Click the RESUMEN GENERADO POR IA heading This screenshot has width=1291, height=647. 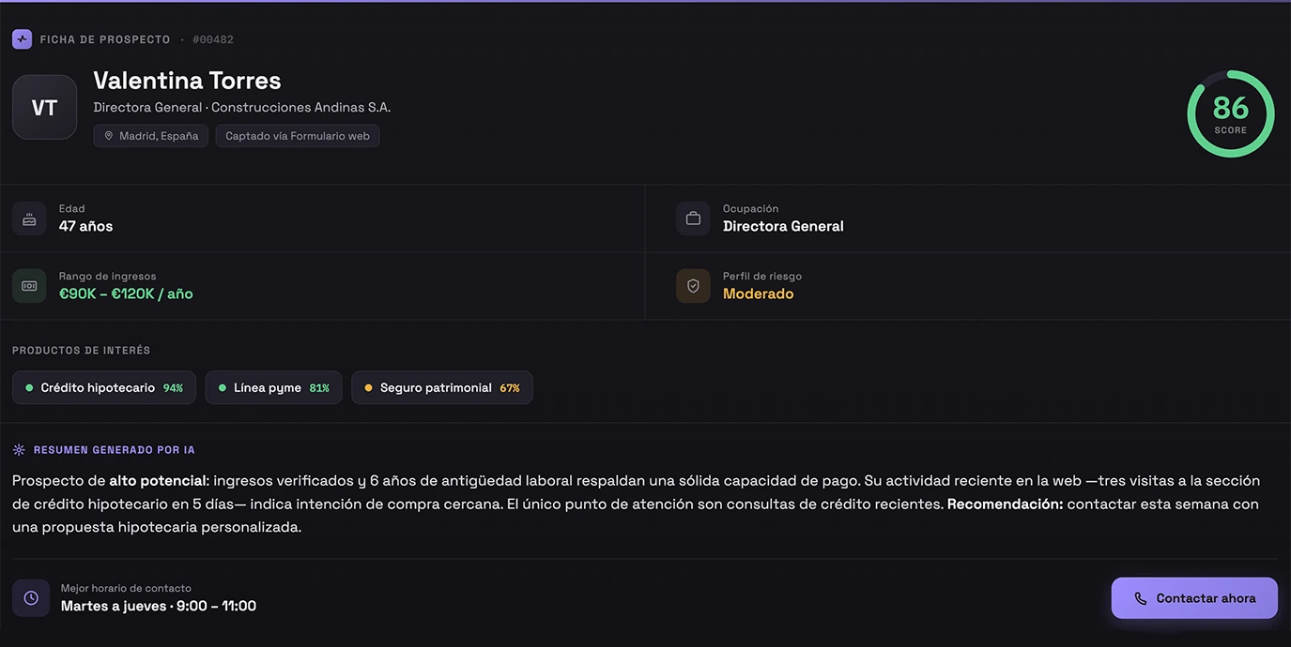115,450
